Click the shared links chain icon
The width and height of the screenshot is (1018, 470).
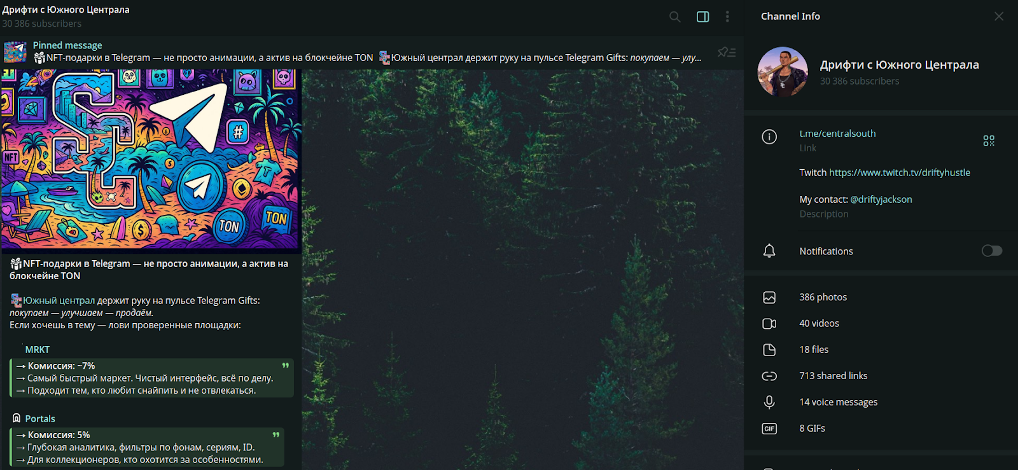click(x=769, y=376)
